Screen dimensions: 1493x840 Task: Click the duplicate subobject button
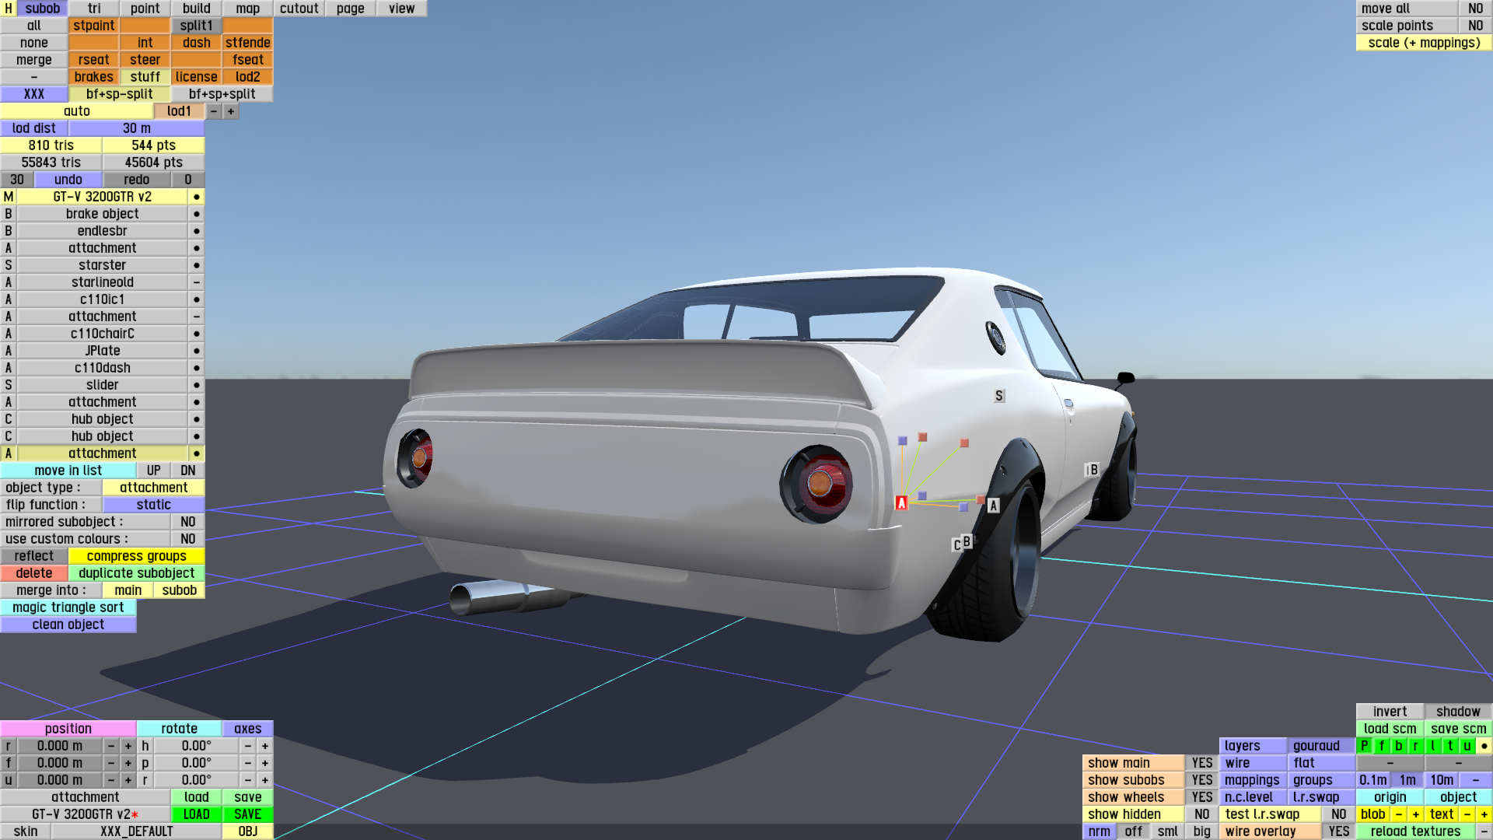pyautogui.click(x=136, y=573)
